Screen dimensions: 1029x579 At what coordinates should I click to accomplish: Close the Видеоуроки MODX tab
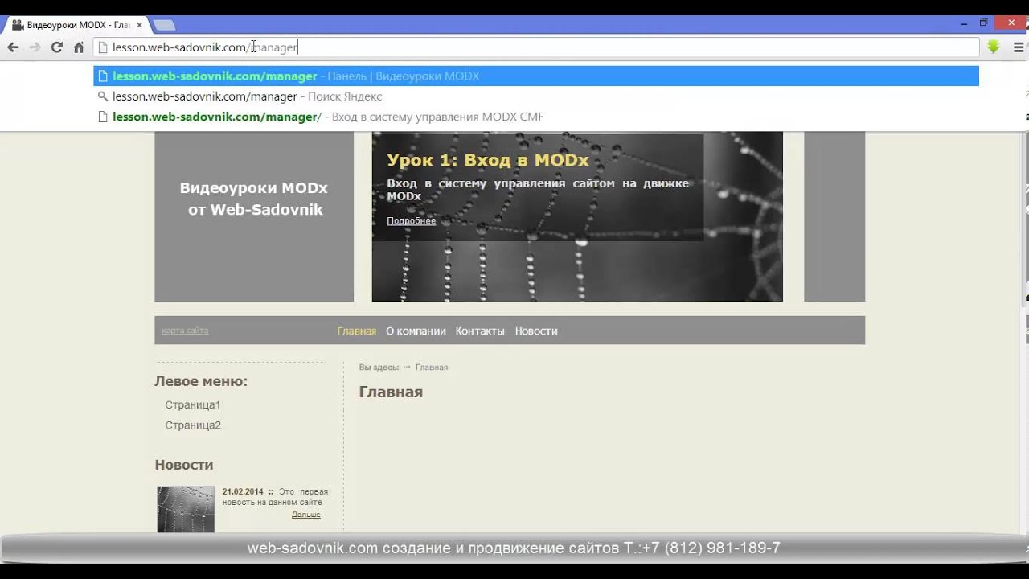(x=139, y=25)
